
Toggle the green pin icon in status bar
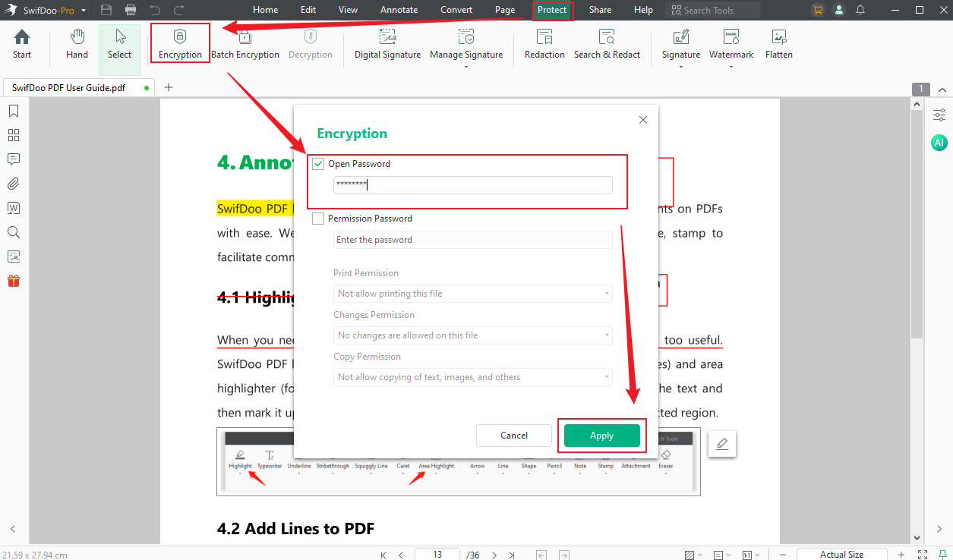942,555
